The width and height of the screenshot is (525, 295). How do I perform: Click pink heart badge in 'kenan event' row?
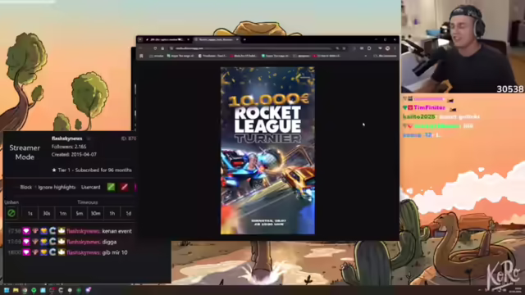coord(26,231)
